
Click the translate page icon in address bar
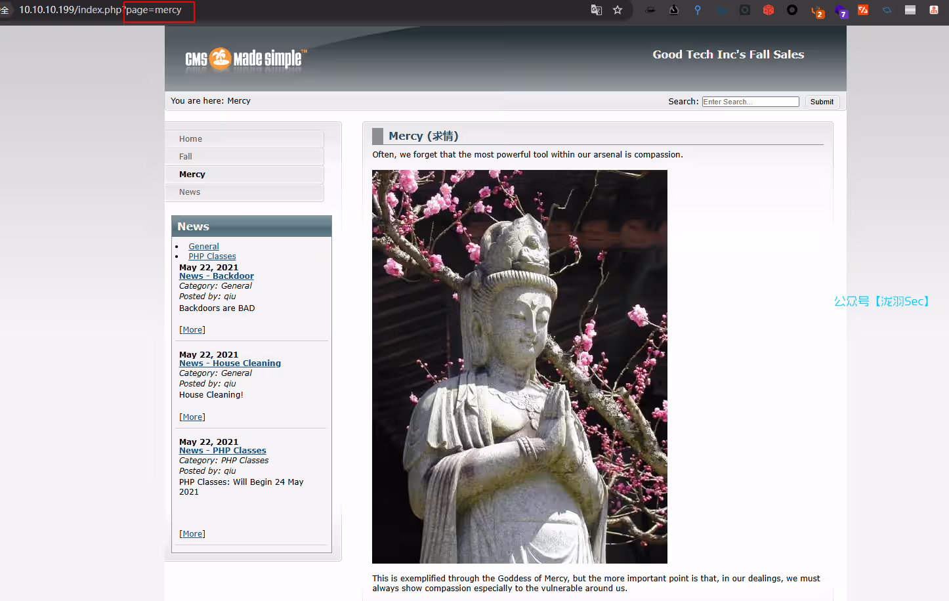tap(596, 10)
